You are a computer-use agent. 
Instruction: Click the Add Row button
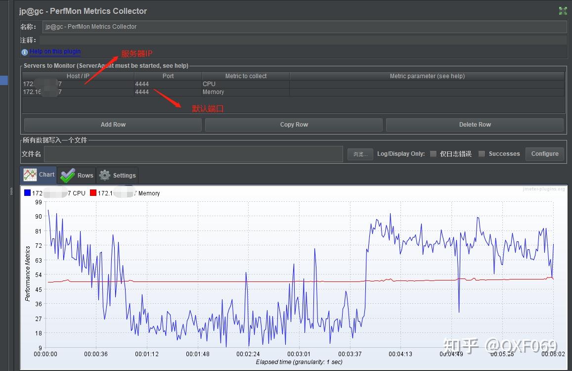pyautogui.click(x=113, y=125)
